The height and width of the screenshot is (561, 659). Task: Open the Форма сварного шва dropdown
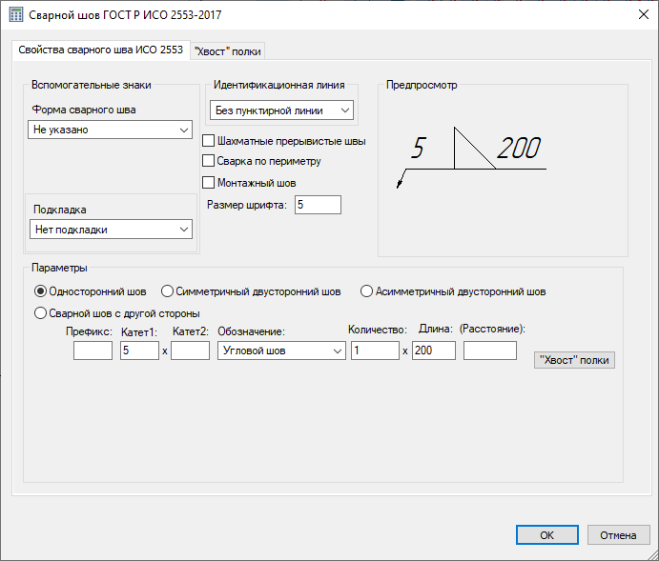111,130
